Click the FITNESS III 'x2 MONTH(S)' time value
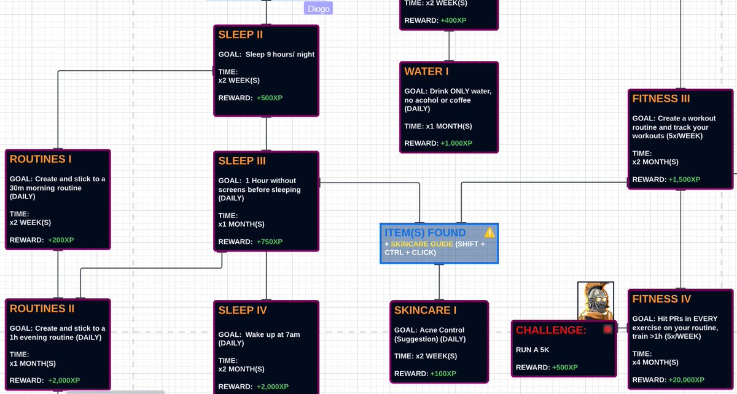Screen dimensions: 737x394 (655, 162)
